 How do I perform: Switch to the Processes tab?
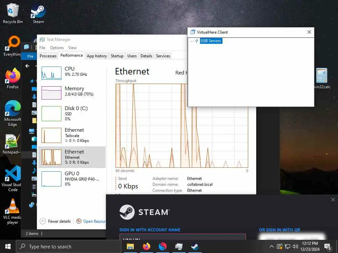point(48,56)
